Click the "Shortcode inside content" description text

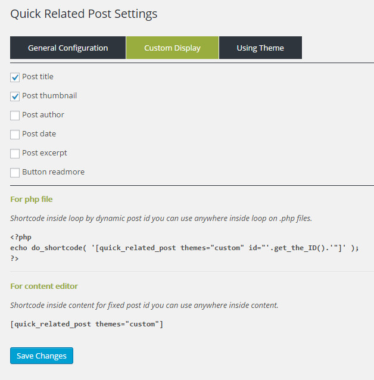pyautogui.click(x=144, y=306)
